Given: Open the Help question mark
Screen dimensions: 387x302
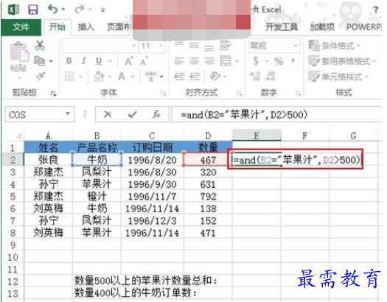Looking at the screenshot, I should click(375, 10).
